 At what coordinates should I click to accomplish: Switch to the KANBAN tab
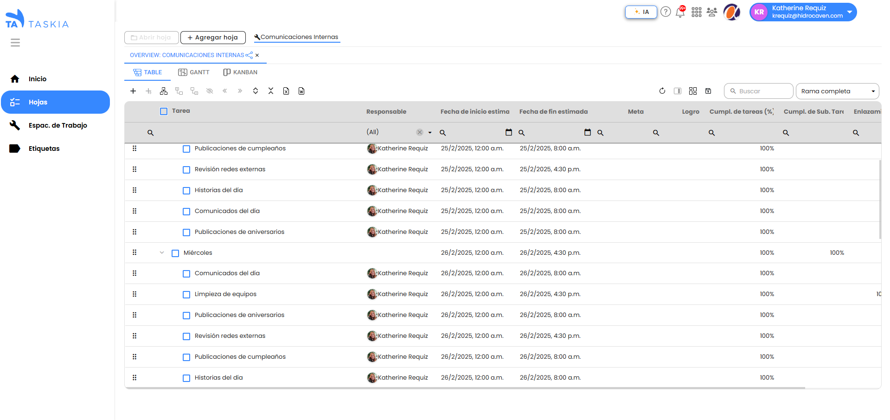pos(240,72)
